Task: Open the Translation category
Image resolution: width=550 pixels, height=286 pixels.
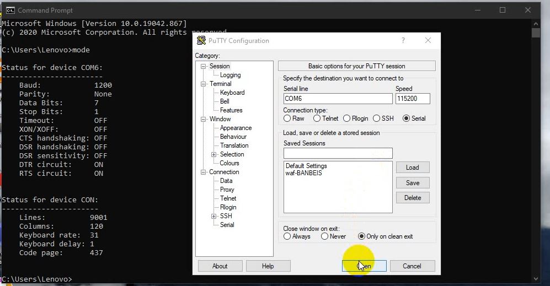Action: 234,145
